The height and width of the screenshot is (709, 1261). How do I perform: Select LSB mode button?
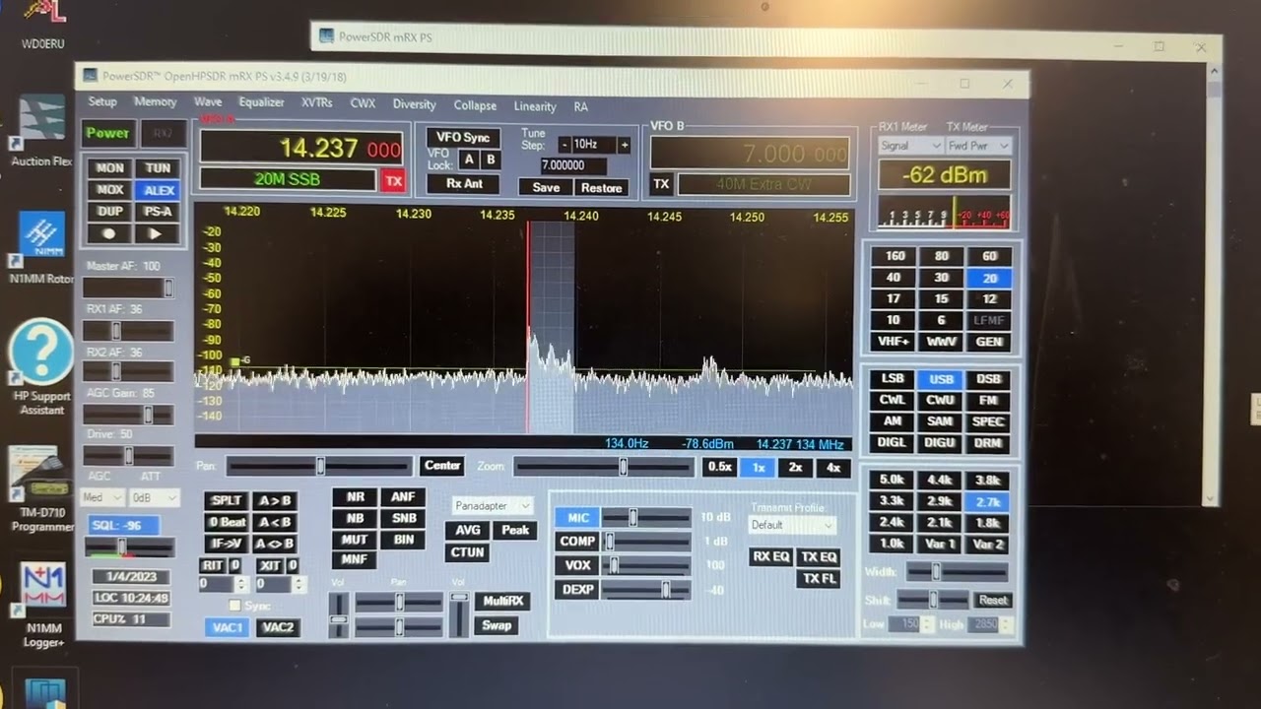tap(893, 378)
